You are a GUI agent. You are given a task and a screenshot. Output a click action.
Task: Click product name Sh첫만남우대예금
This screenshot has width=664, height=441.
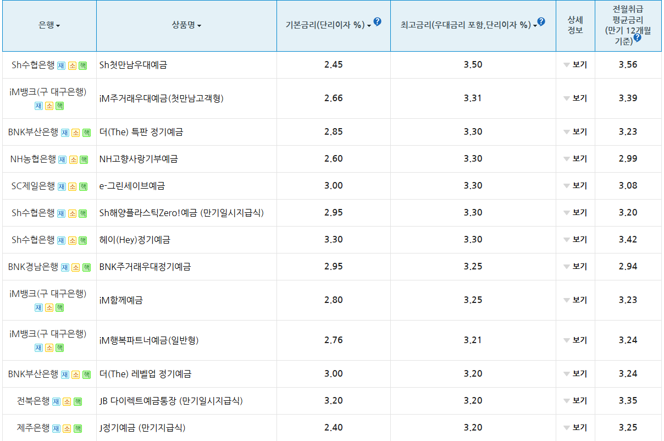click(x=133, y=65)
